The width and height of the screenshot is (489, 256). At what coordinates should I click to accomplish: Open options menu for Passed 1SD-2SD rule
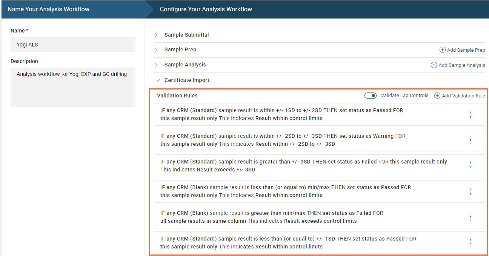pos(470,114)
